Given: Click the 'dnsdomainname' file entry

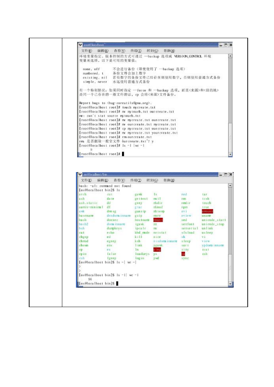Looking at the screenshot, I should (x=119, y=216).
